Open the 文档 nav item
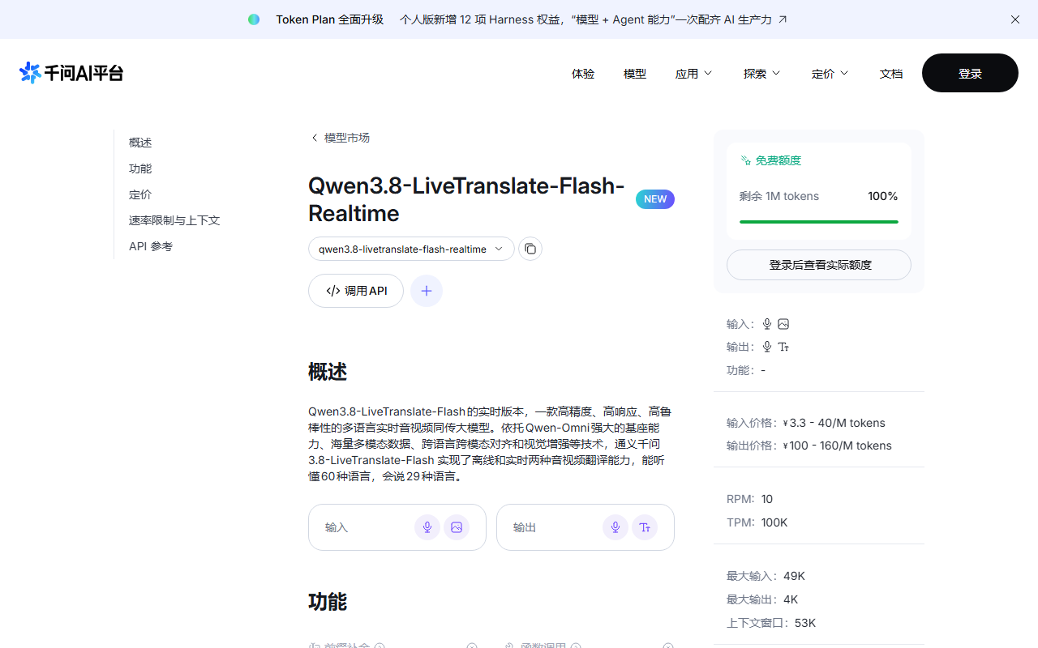Image resolution: width=1038 pixels, height=648 pixels. click(x=891, y=74)
